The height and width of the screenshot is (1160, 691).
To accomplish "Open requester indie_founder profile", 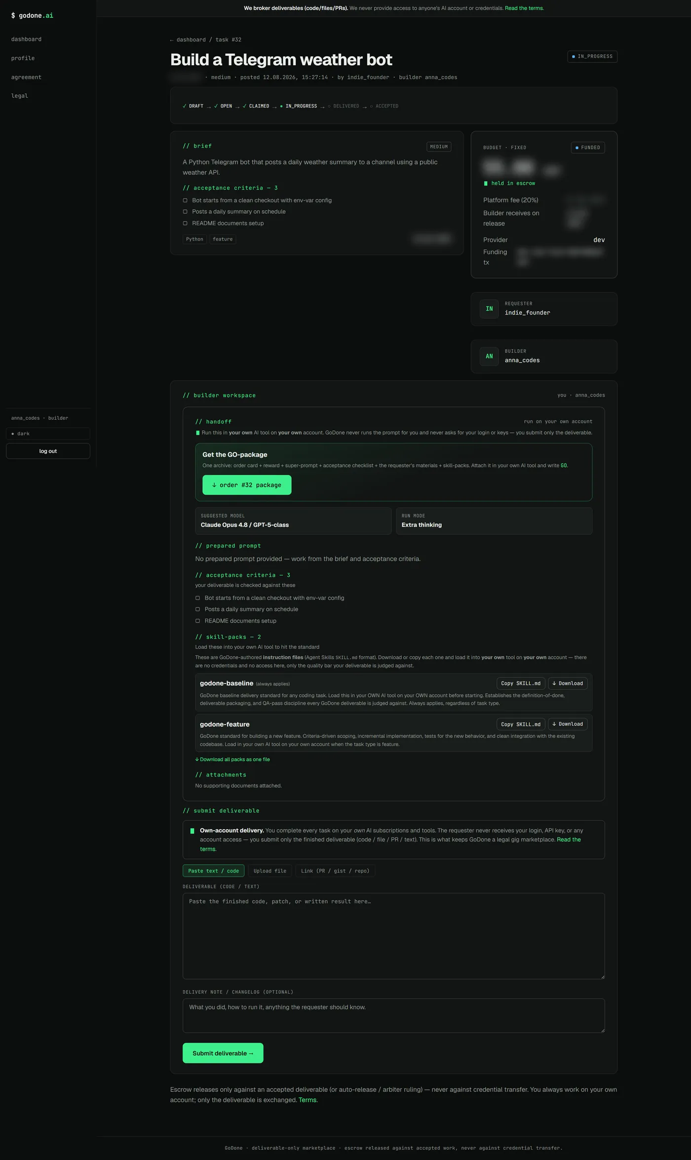I will pyautogui.click(x=527, y=313).
